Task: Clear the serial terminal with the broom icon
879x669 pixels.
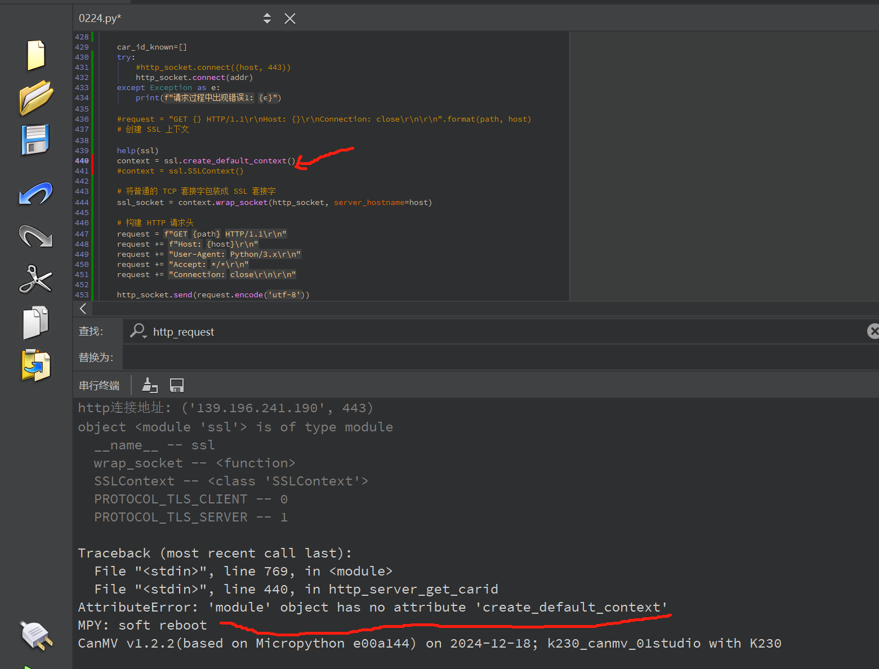Action: coord(150,385)
